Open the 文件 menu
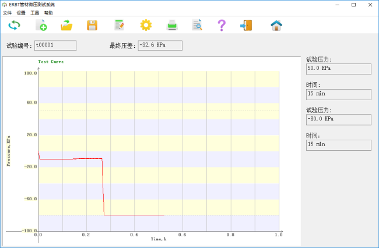The width and height of the screenshot is (379, 248). 7,12
